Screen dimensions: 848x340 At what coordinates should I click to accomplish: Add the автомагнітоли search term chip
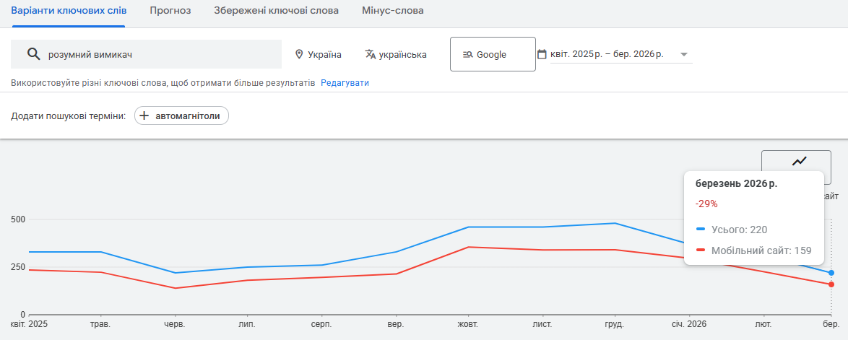tap(182, 115)
